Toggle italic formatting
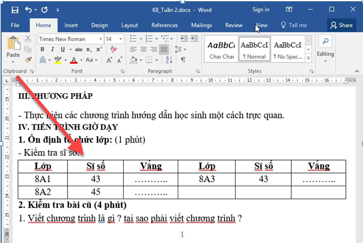The image size is (363, 243). coord(53,49)
